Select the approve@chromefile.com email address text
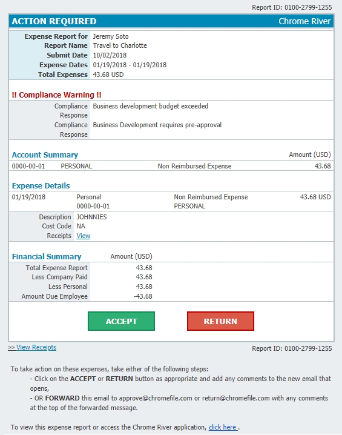 (x=156, y=398)
